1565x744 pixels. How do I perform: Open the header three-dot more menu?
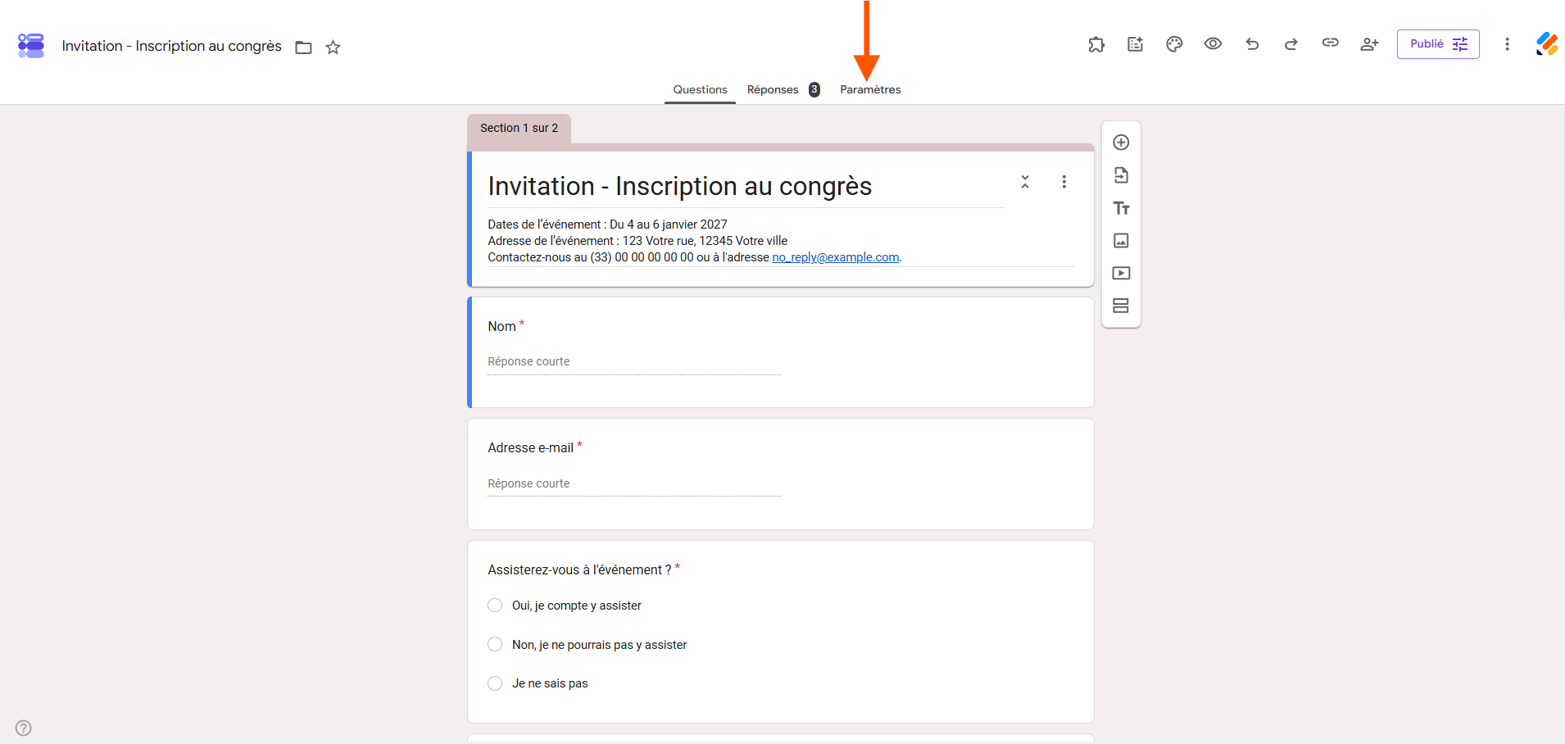tap(1507, 44)
